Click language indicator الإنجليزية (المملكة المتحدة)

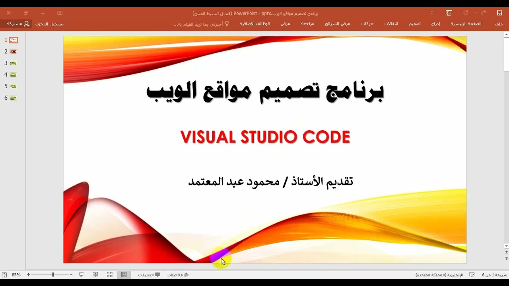click(x=439, y=274)
